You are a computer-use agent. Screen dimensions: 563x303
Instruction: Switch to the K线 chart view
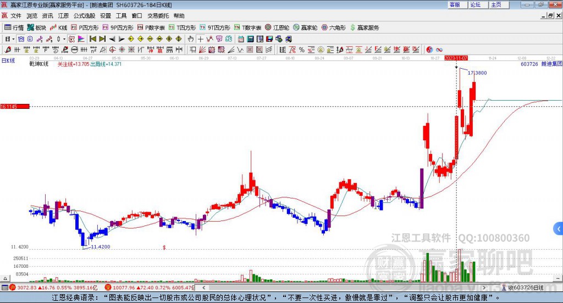(x=58, y=27)
